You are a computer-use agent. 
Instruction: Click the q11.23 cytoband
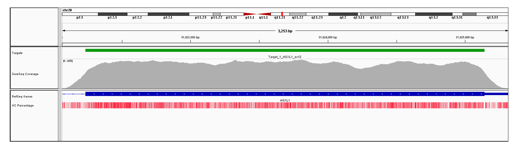click(x=317, y=14)
